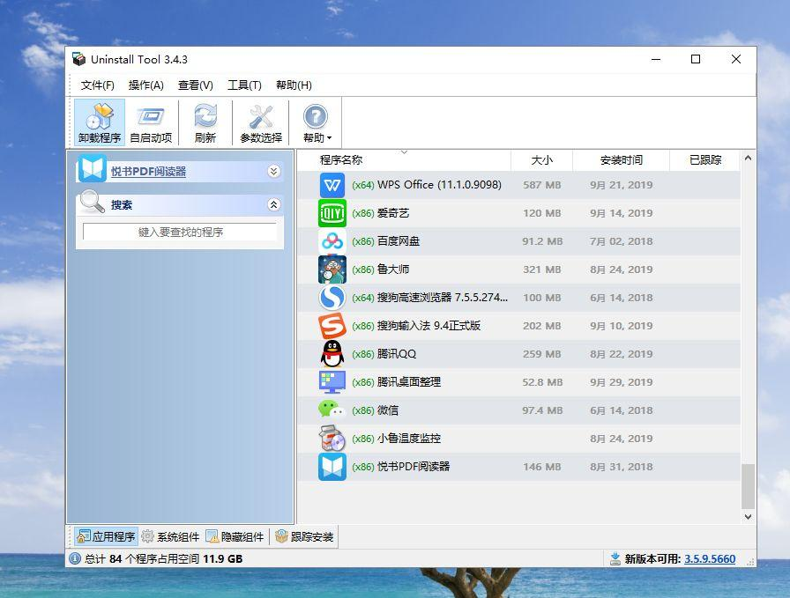Open the 查看(V) menu
790x598 pixels.
[x=195, y=85]
